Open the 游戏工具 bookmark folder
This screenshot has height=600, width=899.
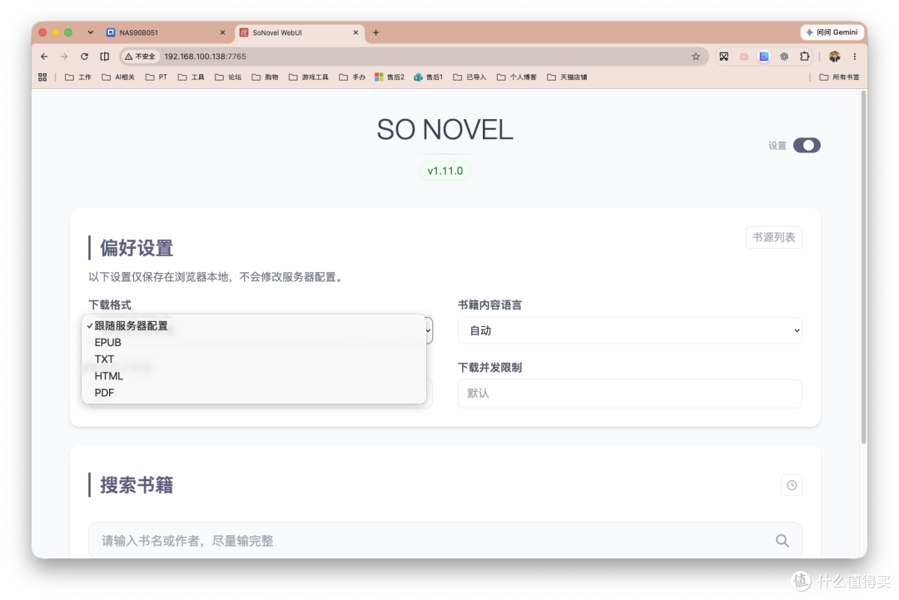pos(309,77)
